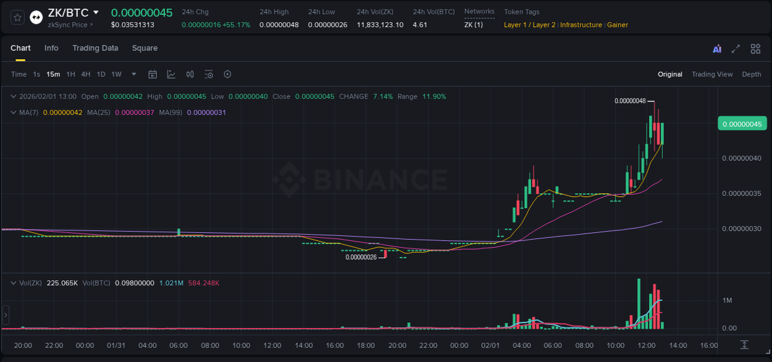Viewport: 772px width, 362px height.
Task: Click the indicator settings icon
Action: [209, 74]
